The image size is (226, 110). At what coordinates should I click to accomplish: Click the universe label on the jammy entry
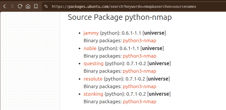154,33
